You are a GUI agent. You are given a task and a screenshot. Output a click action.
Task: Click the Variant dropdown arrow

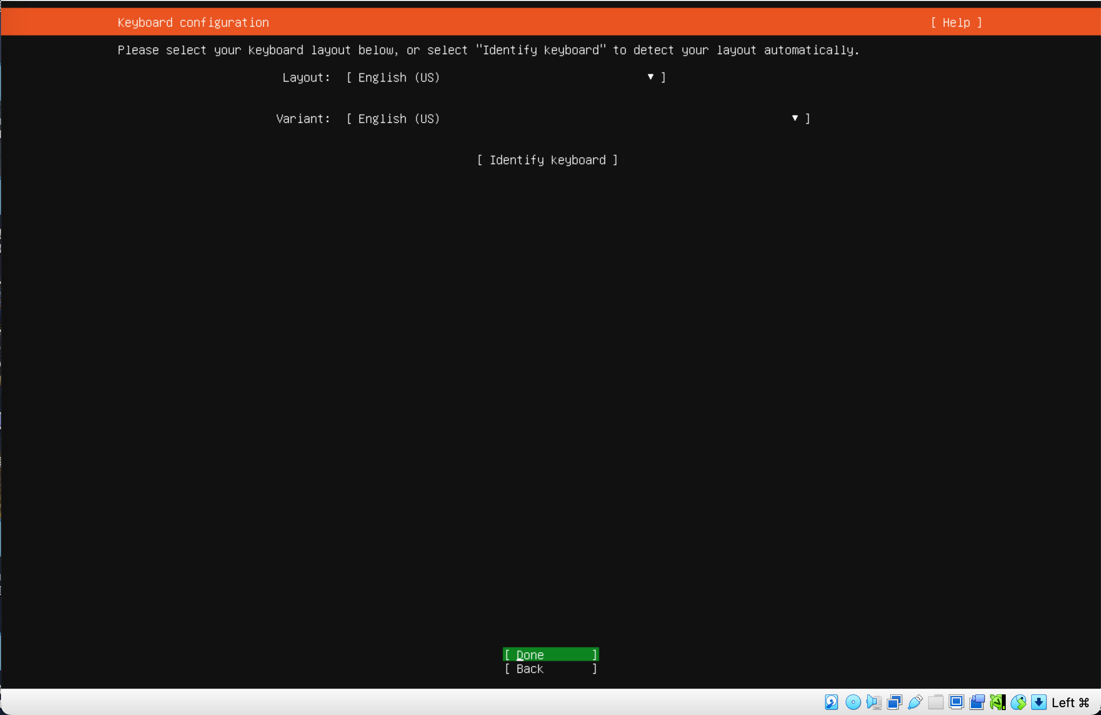[x=795, y=118]
